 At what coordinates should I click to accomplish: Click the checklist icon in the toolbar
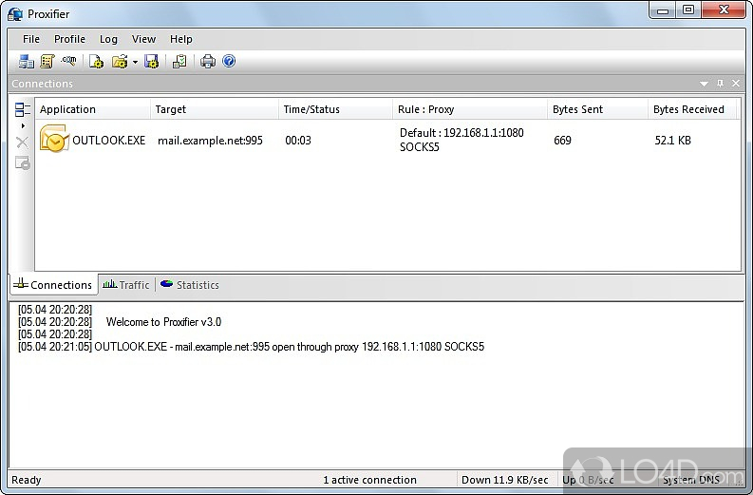[x=179, y=62]
